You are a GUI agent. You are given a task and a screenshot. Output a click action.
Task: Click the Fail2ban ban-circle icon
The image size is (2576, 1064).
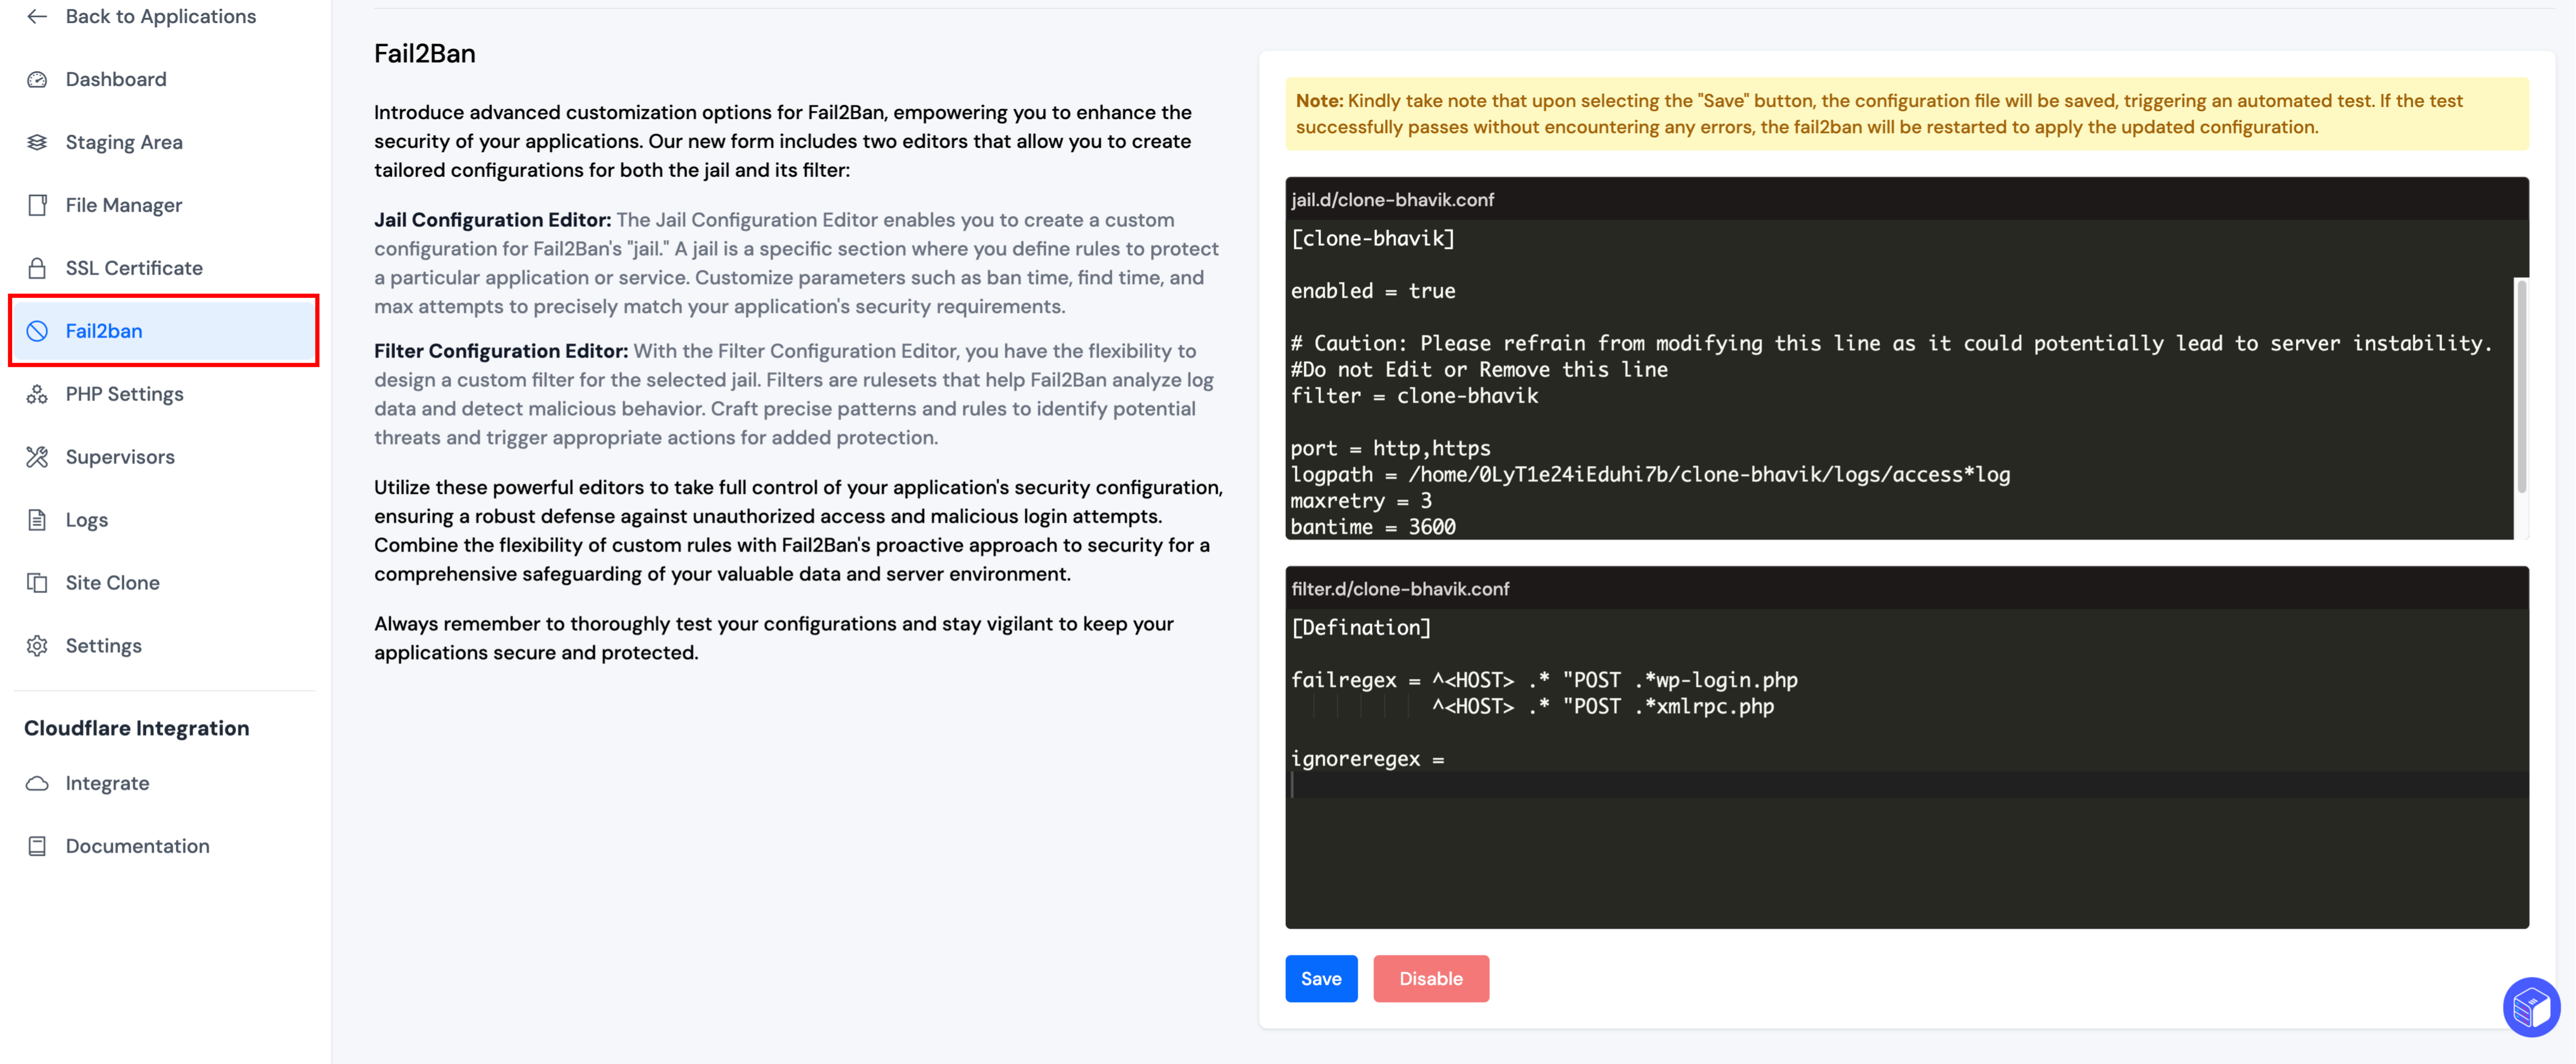pyautogui.click(x=37, y=331)
